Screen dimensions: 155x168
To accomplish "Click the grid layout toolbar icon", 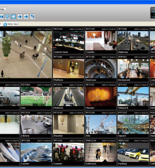I will 7,17.
